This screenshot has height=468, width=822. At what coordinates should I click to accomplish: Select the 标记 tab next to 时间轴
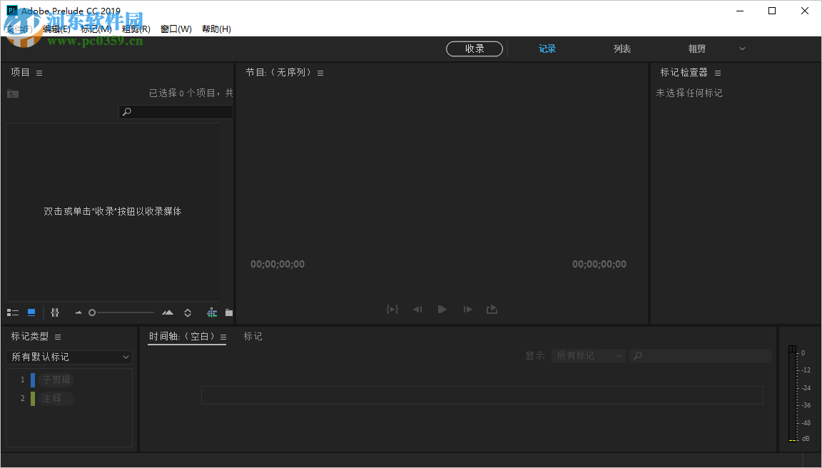click(253, 336)
